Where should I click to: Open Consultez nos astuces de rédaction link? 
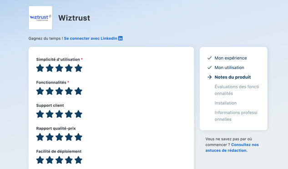[232, 148]
